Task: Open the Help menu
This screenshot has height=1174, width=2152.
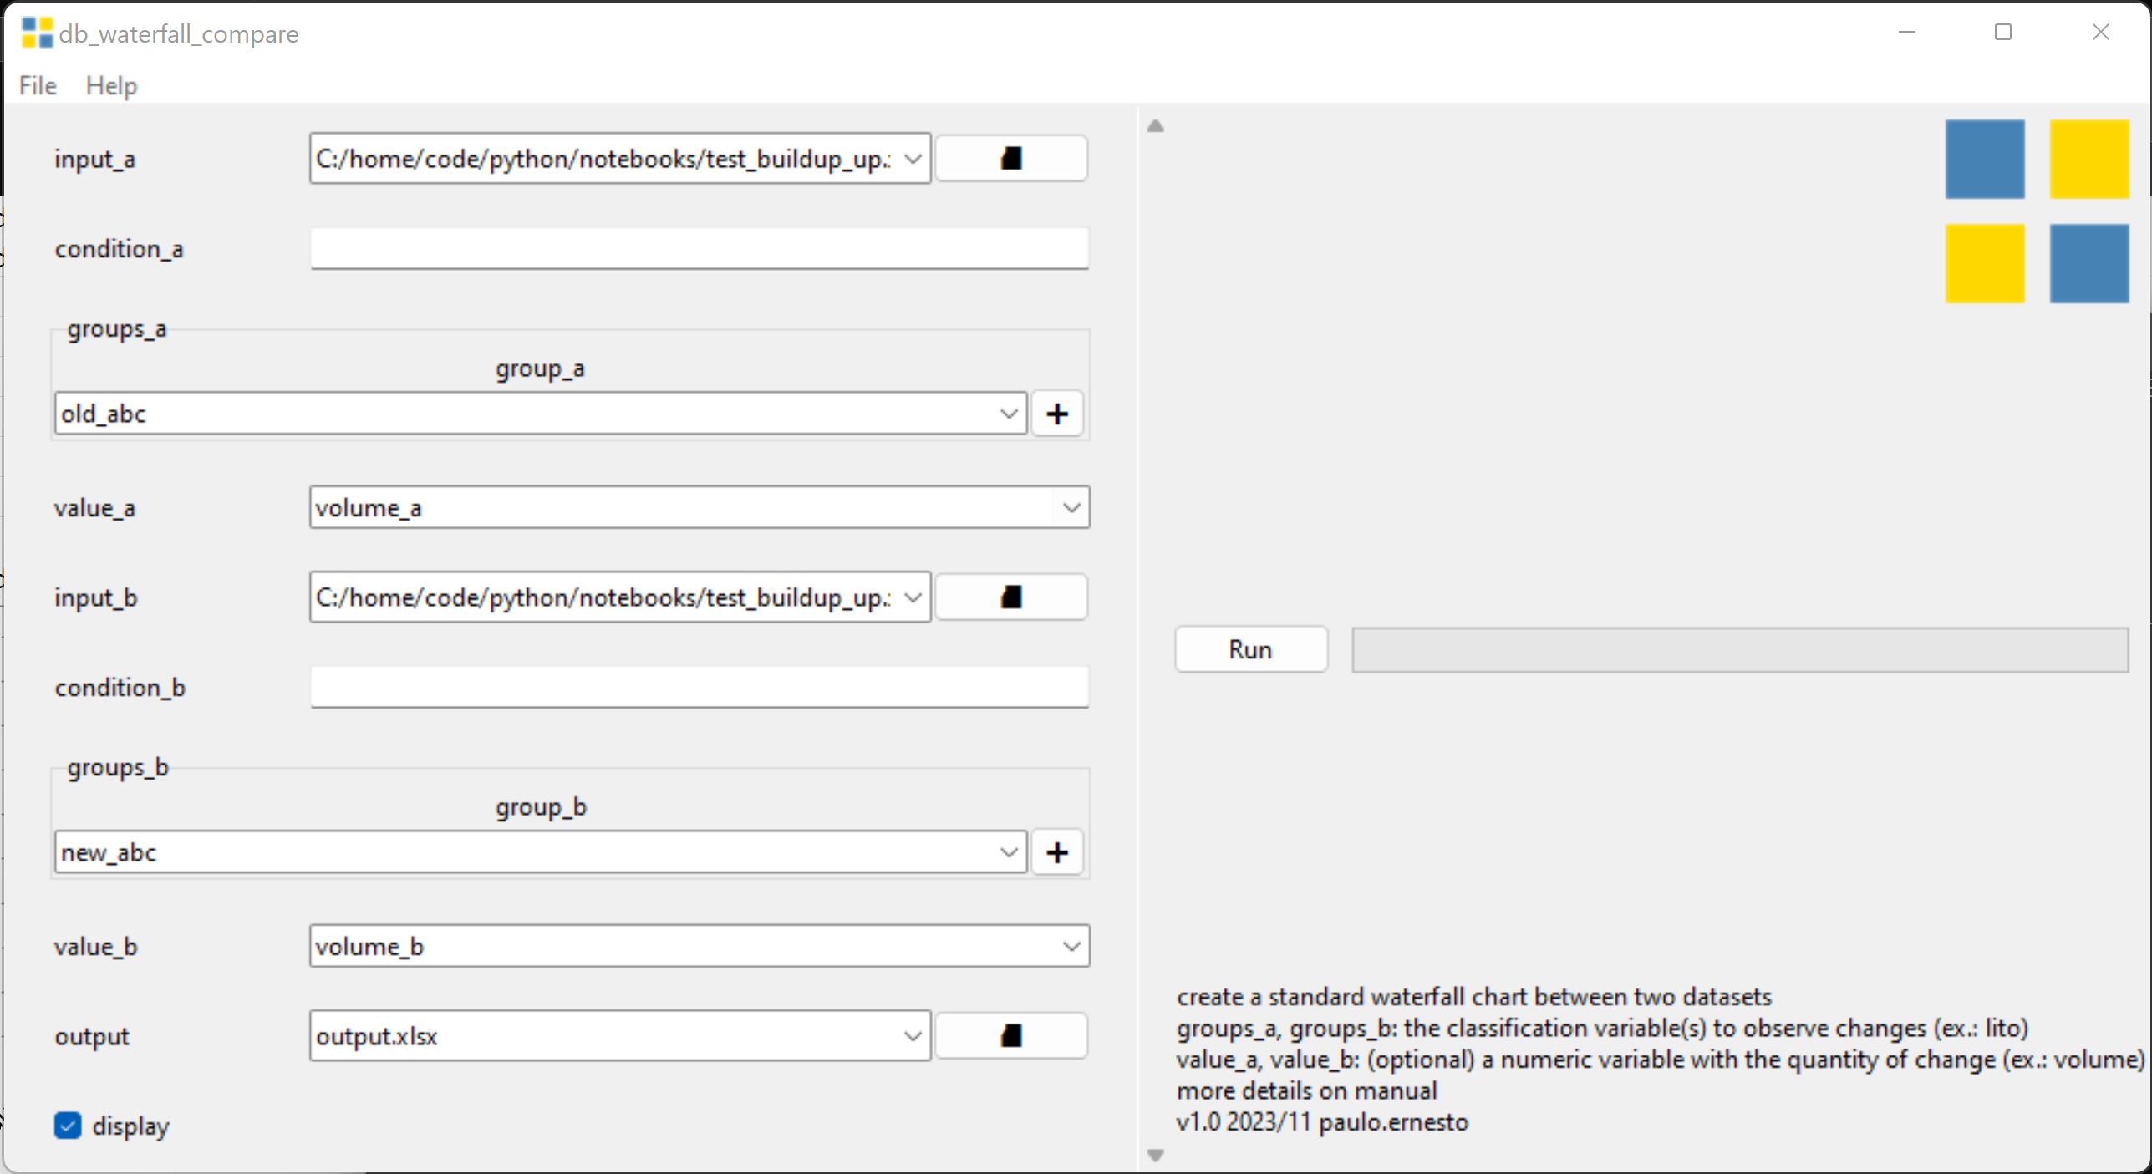Action: pos(111,85)
